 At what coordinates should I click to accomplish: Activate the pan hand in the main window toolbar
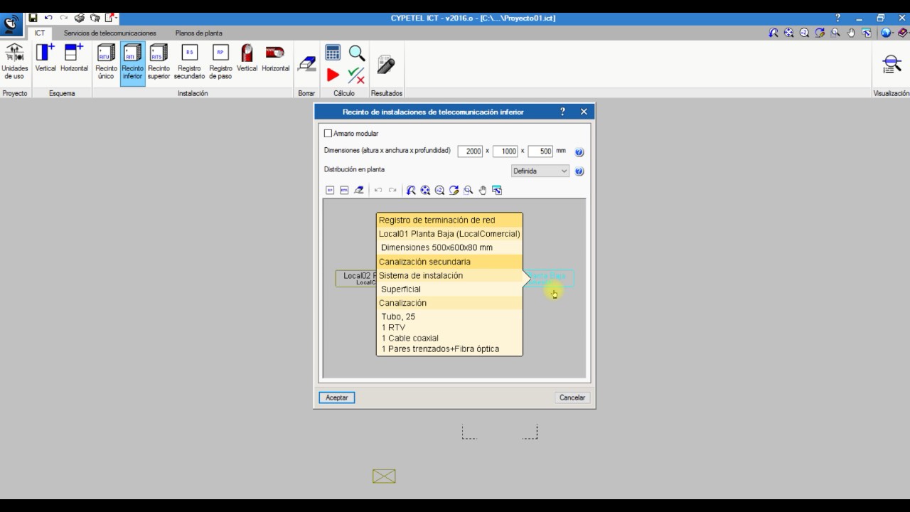pos(851,33)
